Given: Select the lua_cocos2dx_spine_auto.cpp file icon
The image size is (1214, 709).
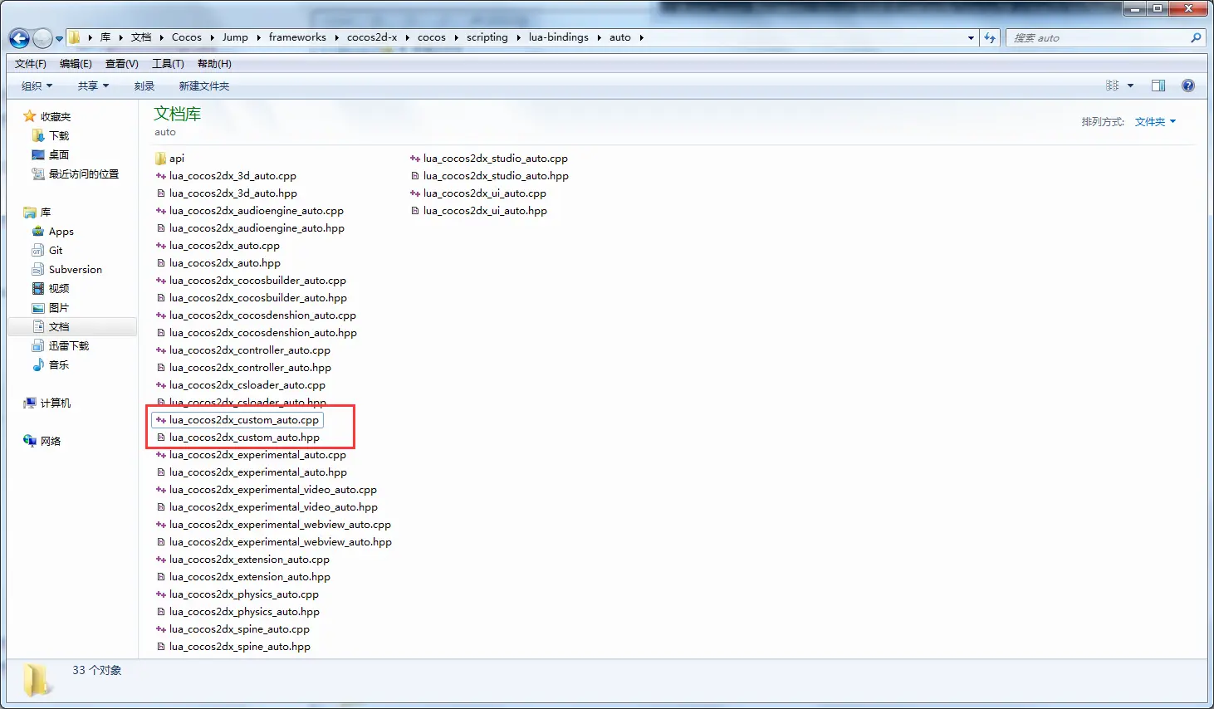Looking at the screenshot, I should (x=161, y=629).
